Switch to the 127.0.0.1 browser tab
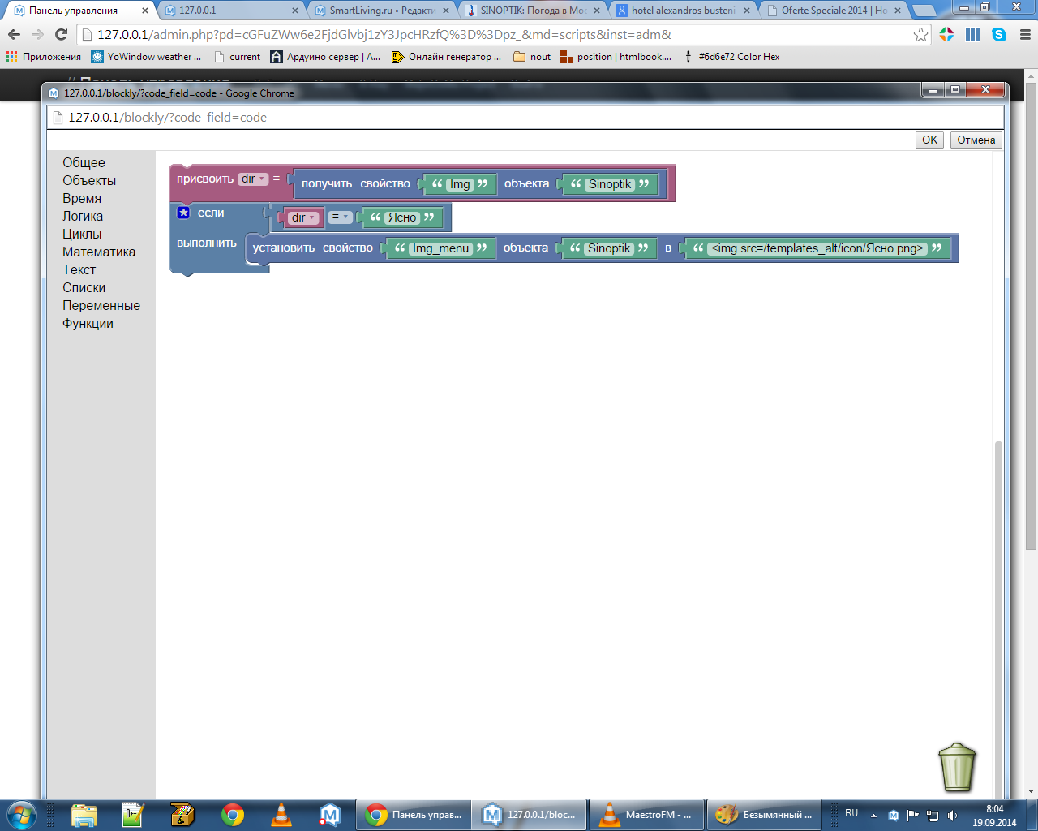The image size is (1038, 831). tap(232, 11)
